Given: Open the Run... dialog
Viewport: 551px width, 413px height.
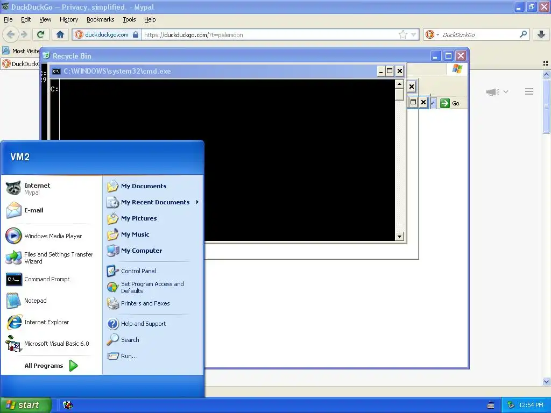Looking at the screenshot, I should pos(153,356).
